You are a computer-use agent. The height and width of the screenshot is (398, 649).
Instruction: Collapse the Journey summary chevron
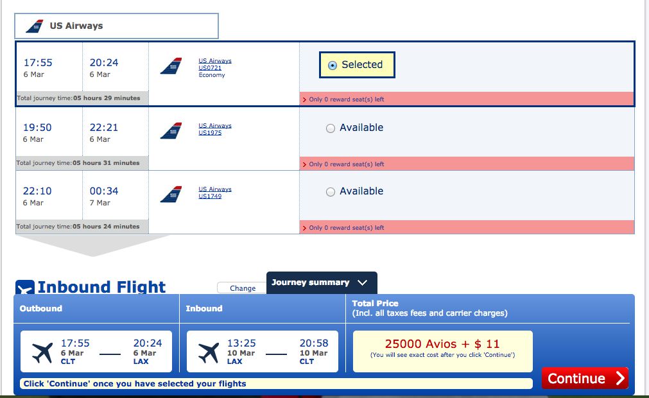(362, 282)
